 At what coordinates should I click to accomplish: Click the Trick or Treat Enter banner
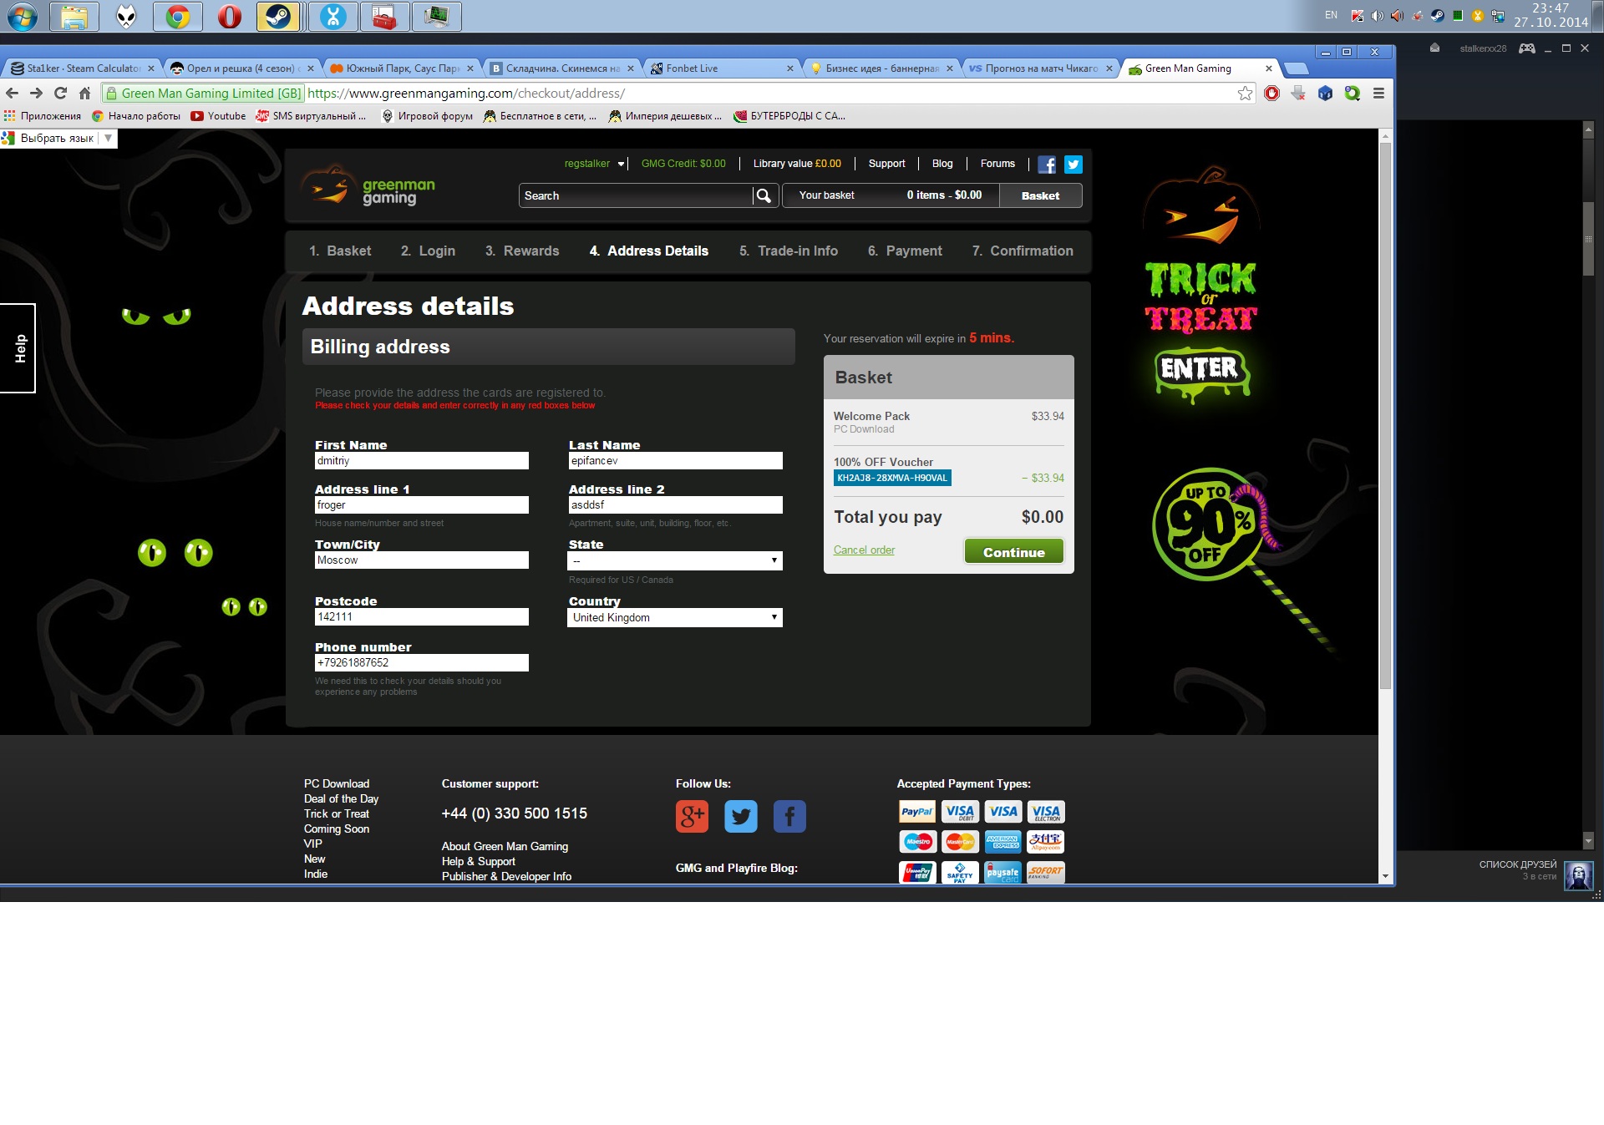[x=1200, y=369]
